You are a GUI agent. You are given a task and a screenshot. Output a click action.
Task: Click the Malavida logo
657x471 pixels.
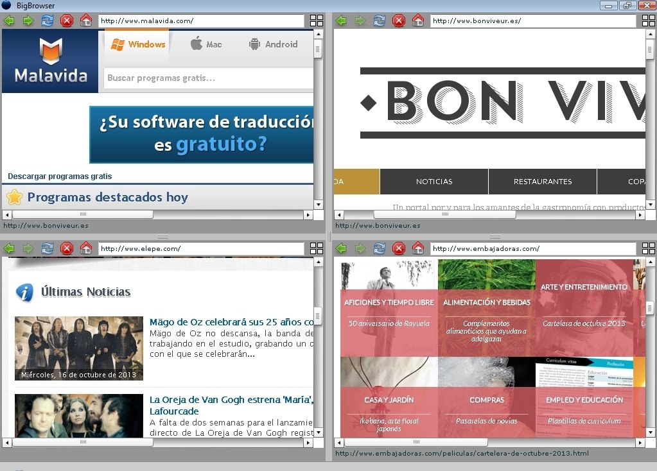(50, 61)
